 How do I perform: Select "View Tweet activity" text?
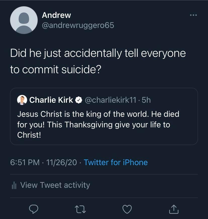pyautogui.click(x=55, y=185)
